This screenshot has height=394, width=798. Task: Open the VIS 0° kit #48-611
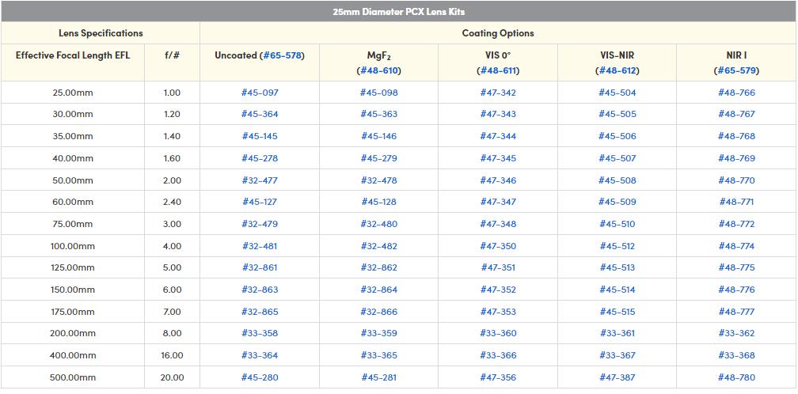pos(498,70)
